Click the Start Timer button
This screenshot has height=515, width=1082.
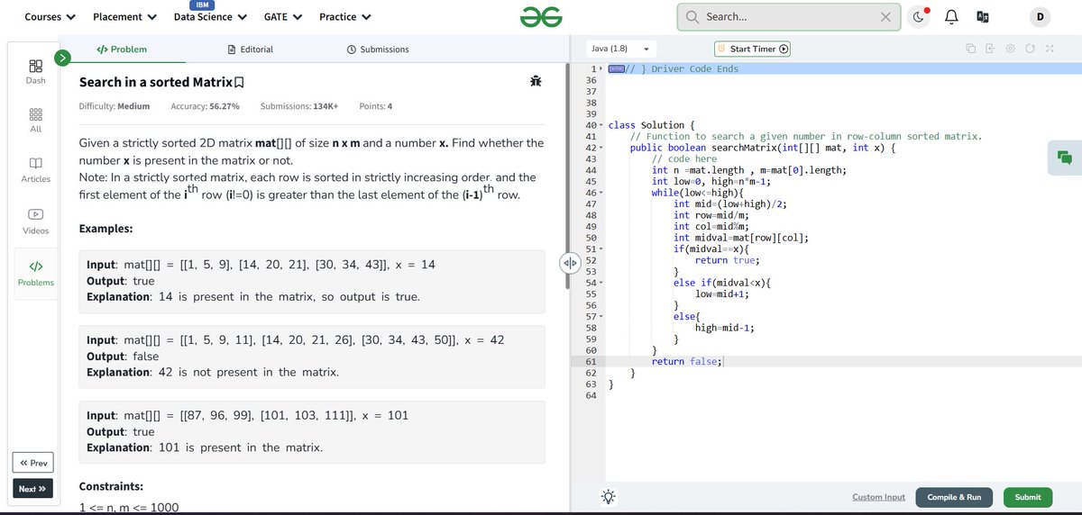point(752,49)
